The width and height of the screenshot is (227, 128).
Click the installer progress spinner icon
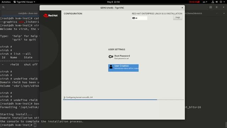64,97
